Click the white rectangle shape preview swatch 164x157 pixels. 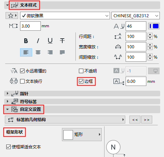pos(68,135)
